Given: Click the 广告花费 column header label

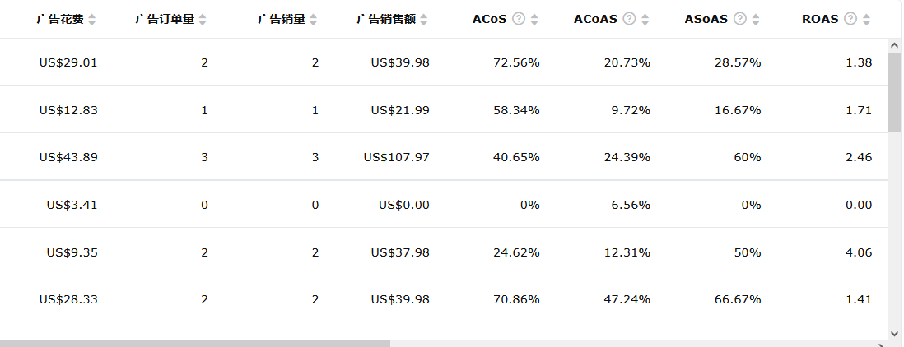Looking at the screenshot, I should click(60, 19).
